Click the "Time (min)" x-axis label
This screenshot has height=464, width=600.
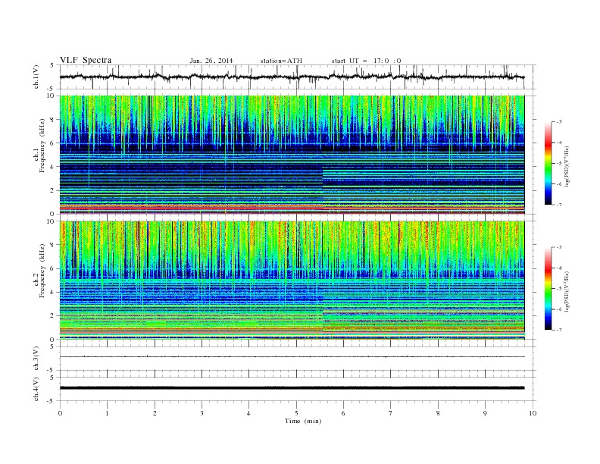point(303,421)
